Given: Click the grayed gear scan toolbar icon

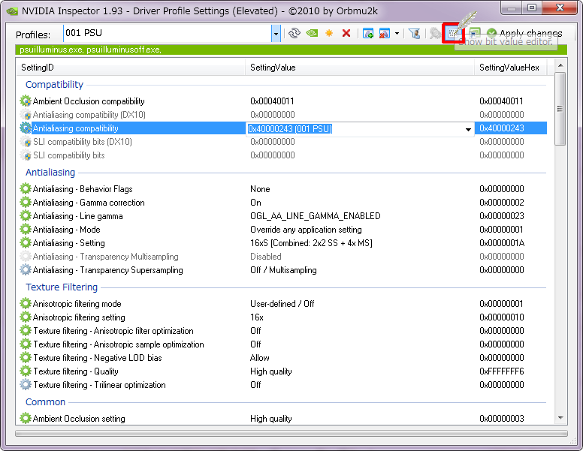Looking at the screenshot, I should click(x=435, y=34).
